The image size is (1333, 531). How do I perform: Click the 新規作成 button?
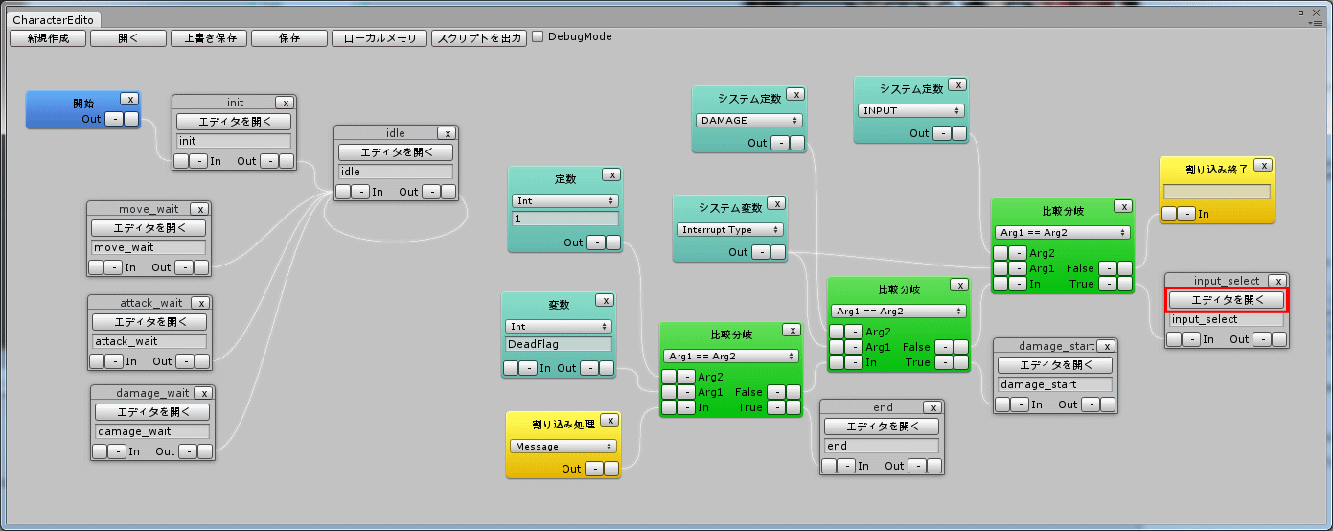[48, 38]
